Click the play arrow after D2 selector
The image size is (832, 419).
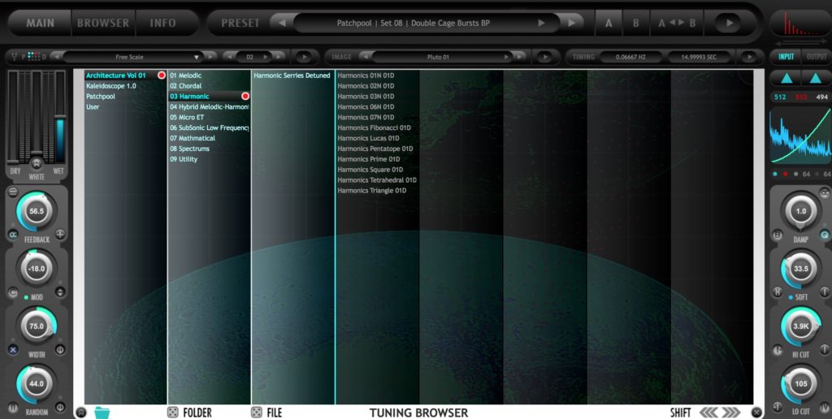click(304, 57)
